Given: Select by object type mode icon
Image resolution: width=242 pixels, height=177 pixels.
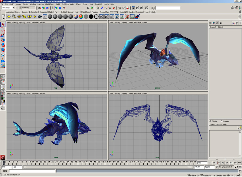Looking at the screenshot, I should point(44,8).
